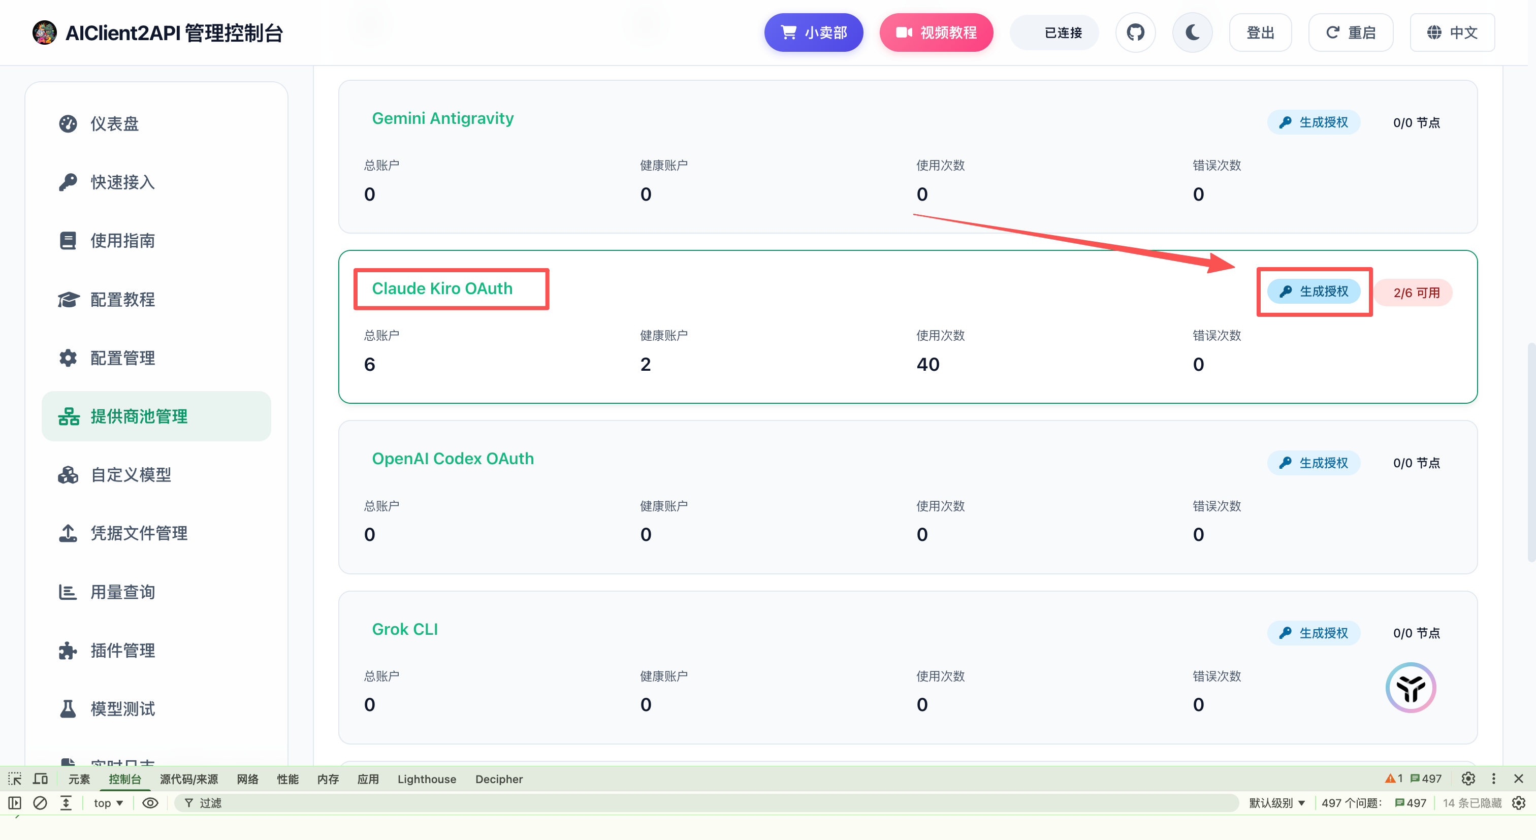Switch to the Lighthouse DevTools tab
The width and height of the screenshot is (1536, 840).
426,779
